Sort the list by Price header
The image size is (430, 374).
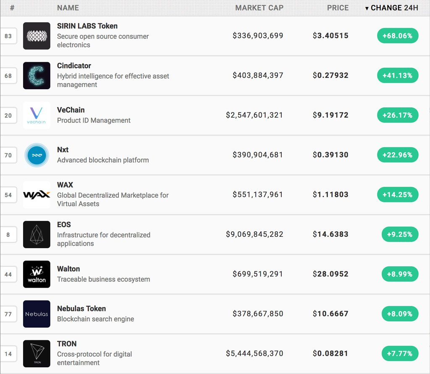pos(338,8)
